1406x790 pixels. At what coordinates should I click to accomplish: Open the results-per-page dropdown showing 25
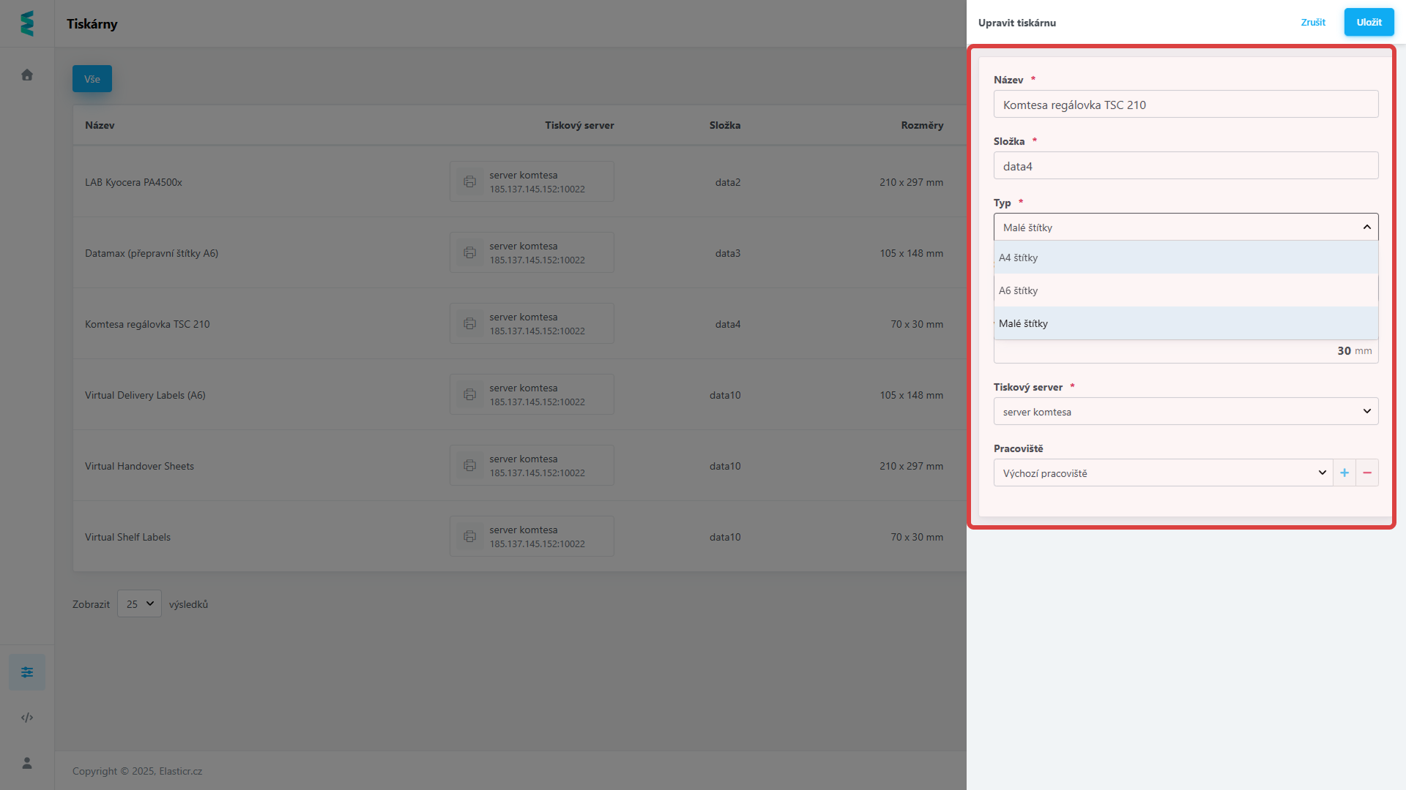click(x=139, y=604)
